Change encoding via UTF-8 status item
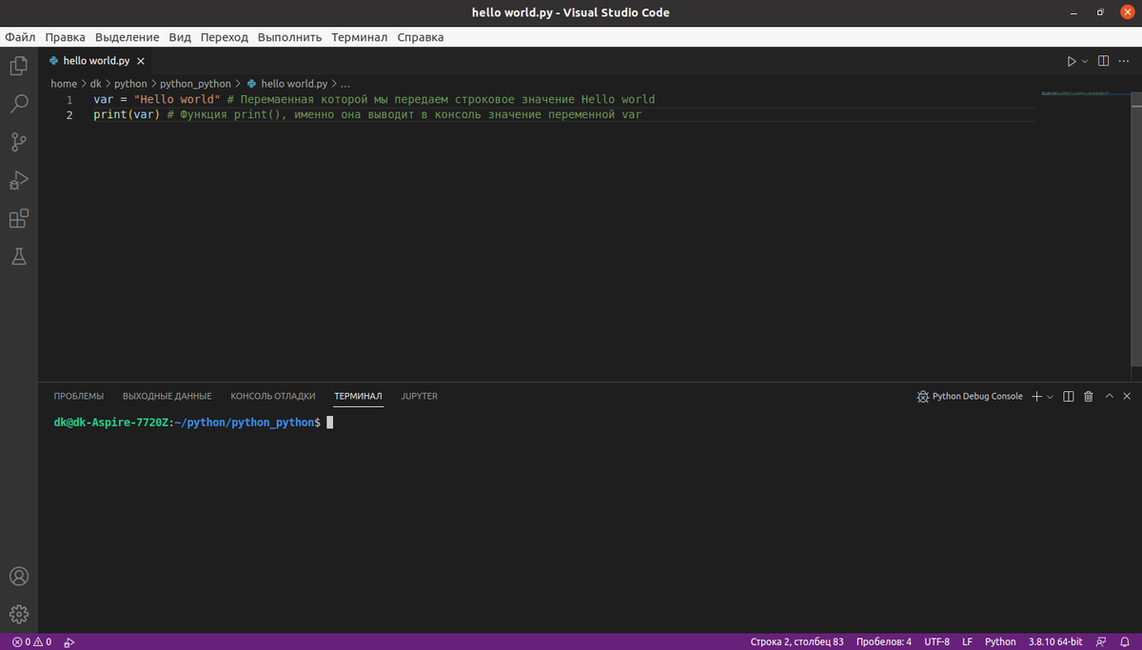The width and height of the screenshot is (1142, 650). 936,641
